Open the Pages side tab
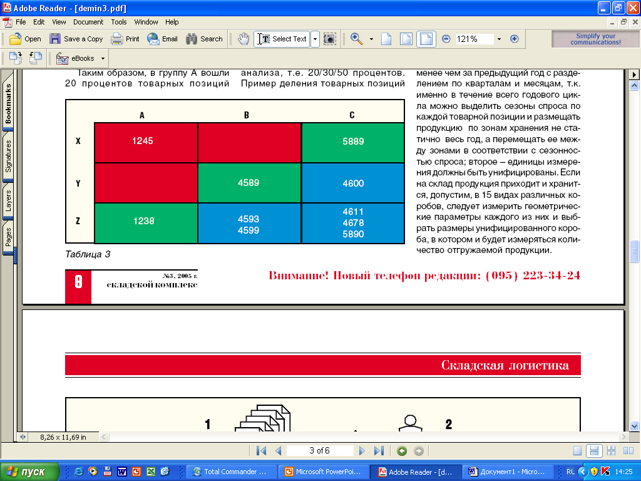Viewport: 641px width, 481px height. pyautogui.click(x=8, y=238)
